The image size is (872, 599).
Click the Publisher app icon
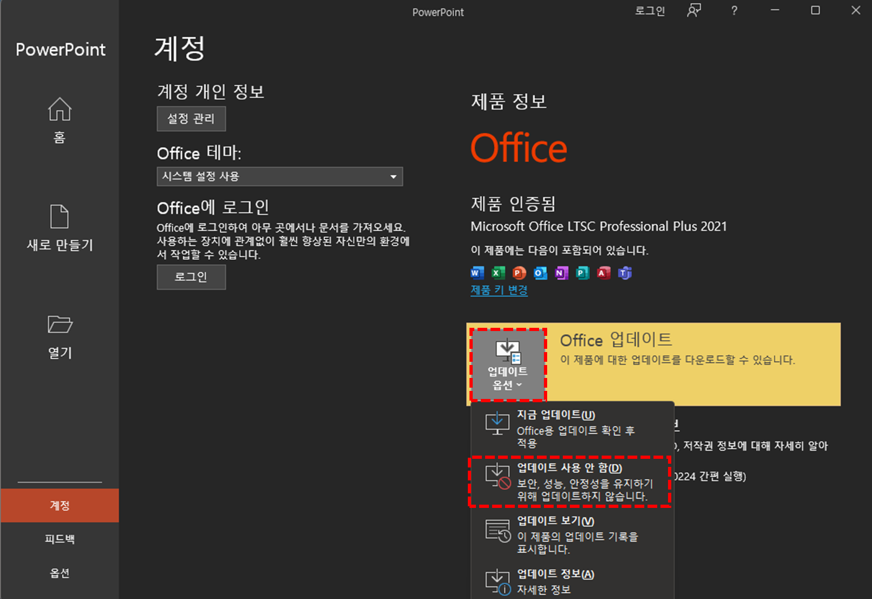point(582,273)
